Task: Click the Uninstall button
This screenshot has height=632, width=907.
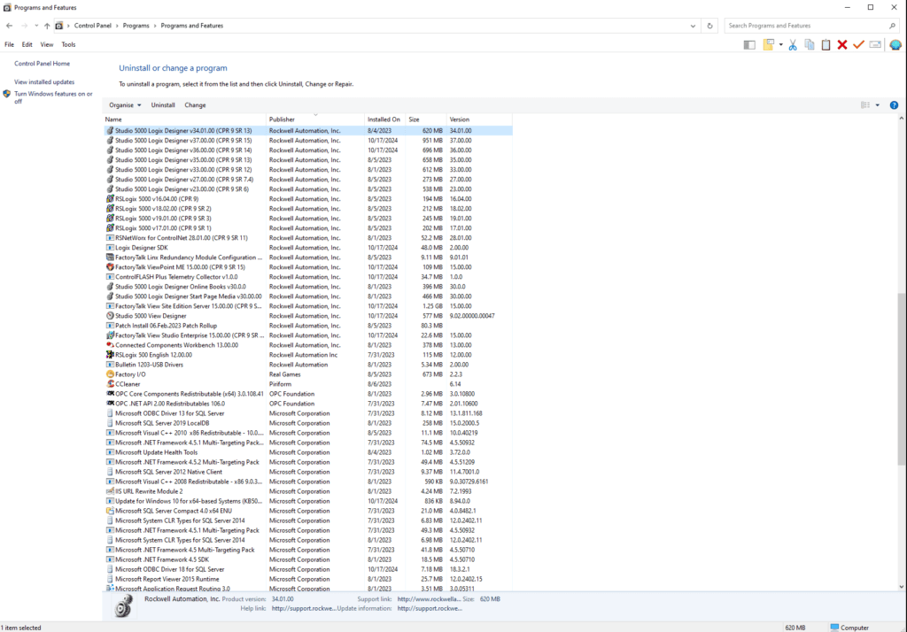Action: coord(163,105)
